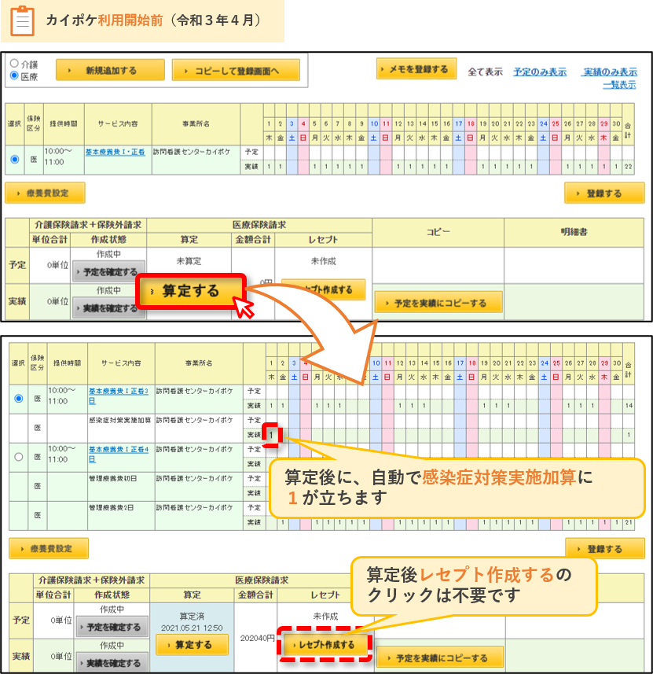Select the 医療 radio button
The width and height of the screenshot is (653, 674).
14,76
